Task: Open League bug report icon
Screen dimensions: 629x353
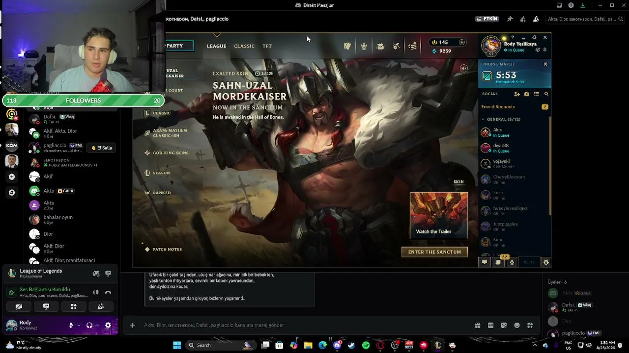Action: [545, 262]
